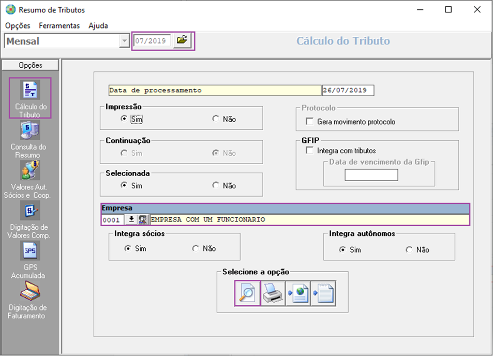
Task: Expand the Mensal period type dropdown
Action: pyautogui.click(x=125, y=41)
